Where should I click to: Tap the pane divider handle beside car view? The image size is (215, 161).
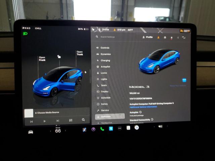[90, 76]
